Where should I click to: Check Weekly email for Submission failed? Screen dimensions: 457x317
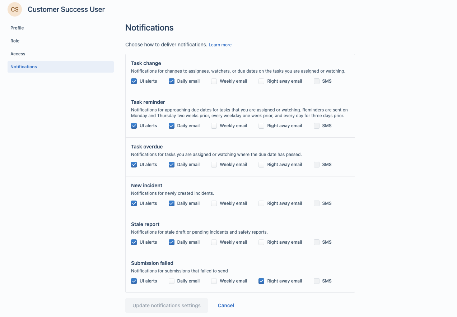[x=214, y=281]
